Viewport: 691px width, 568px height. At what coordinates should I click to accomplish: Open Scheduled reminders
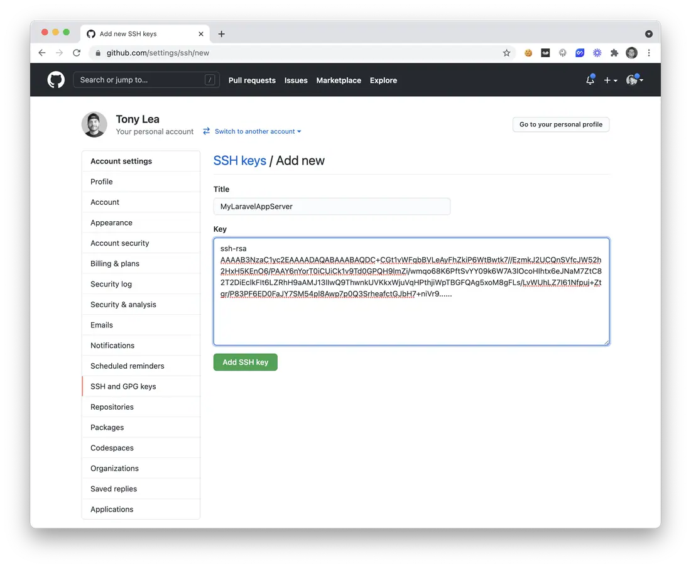tap(141, 366)
